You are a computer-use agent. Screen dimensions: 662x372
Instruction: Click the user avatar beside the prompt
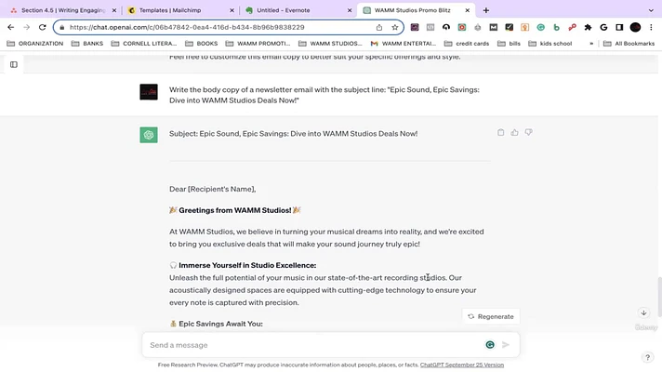[x=149, y=92]
